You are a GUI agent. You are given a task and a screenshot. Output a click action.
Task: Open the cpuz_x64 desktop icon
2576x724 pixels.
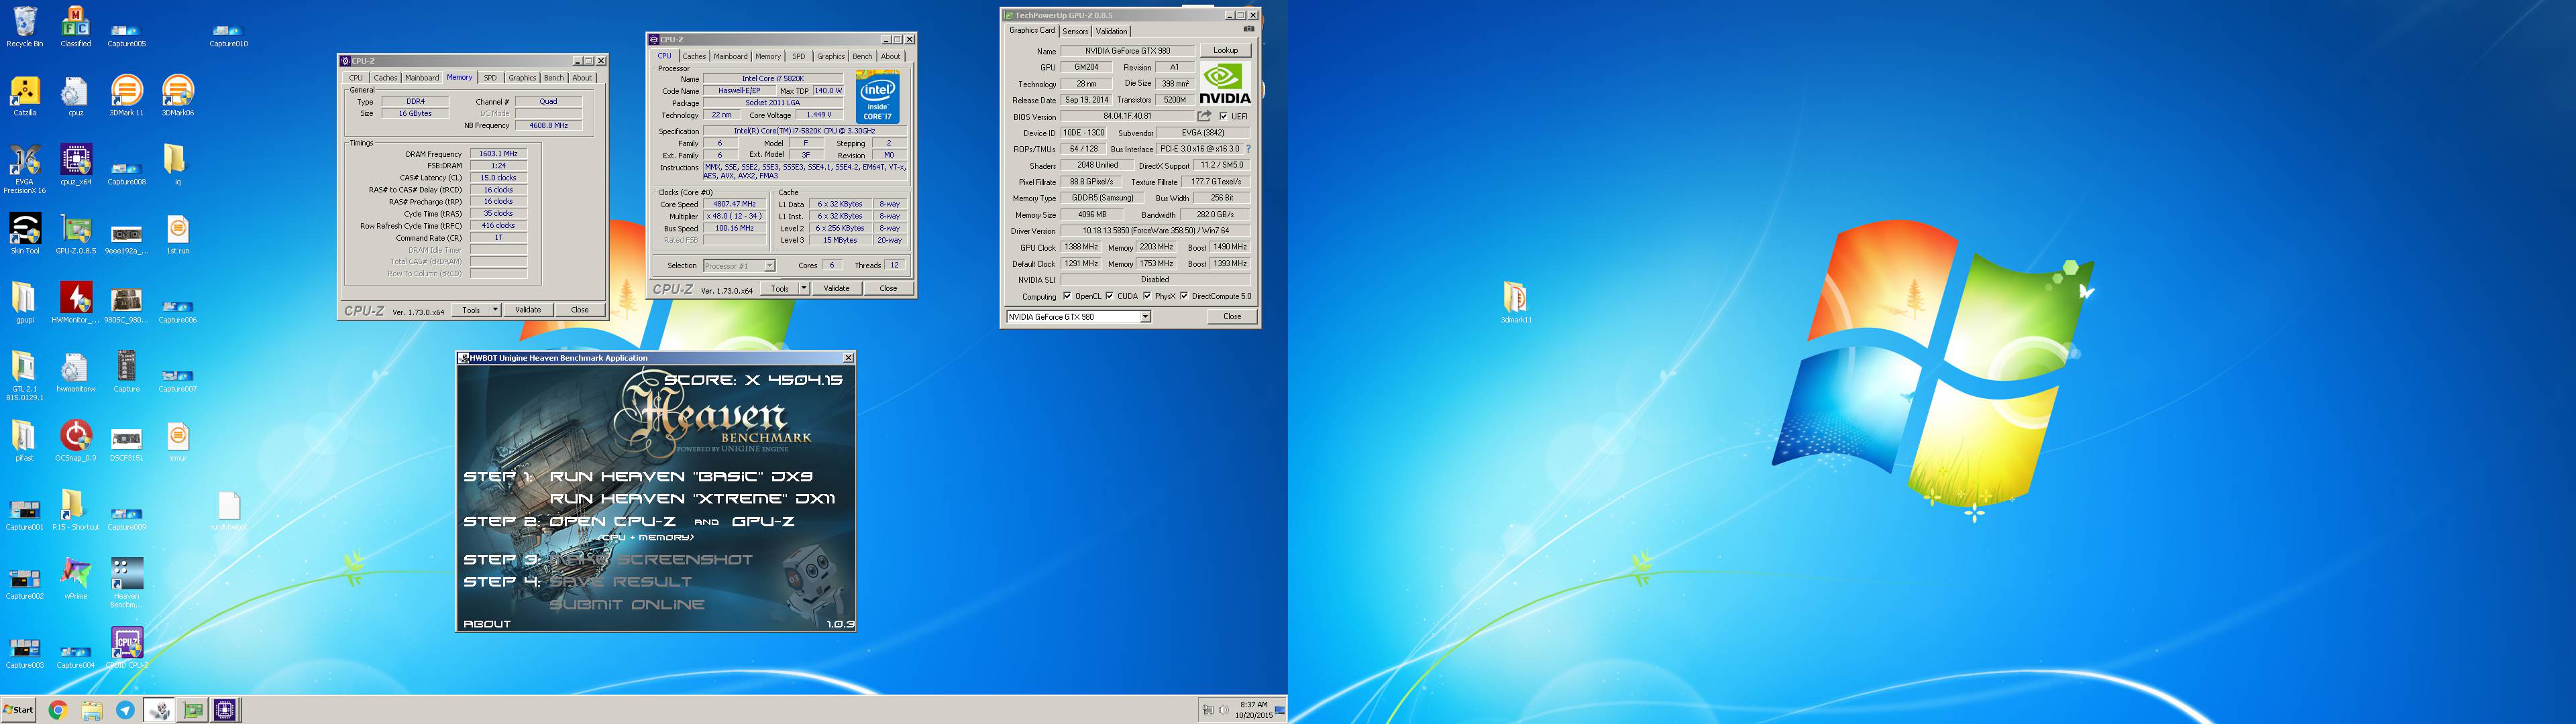coord(76,165)
